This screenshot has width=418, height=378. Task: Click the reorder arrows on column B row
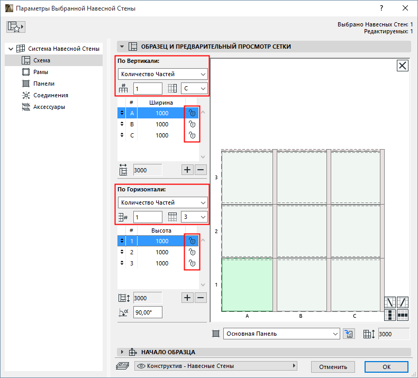pyautogui.click(x=122, y=124)
